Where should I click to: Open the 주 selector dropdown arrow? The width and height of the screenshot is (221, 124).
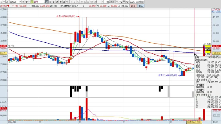point(4,2)
